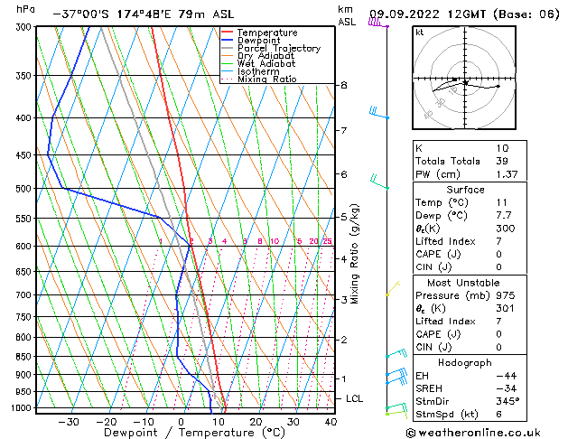568x439 pixels.
Task: Click the '300' pressure level label
Action: [23, 27]
